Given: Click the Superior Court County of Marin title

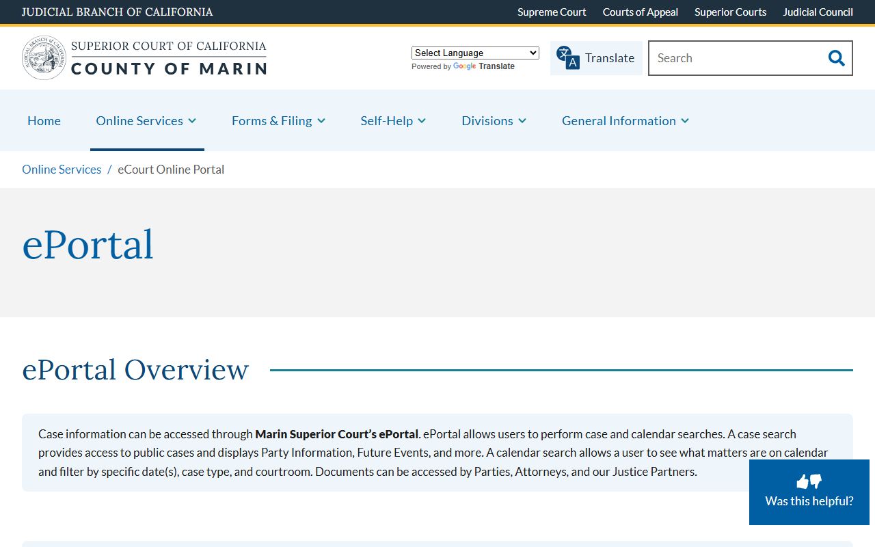Looking at the screenshot, I should 169,57.
